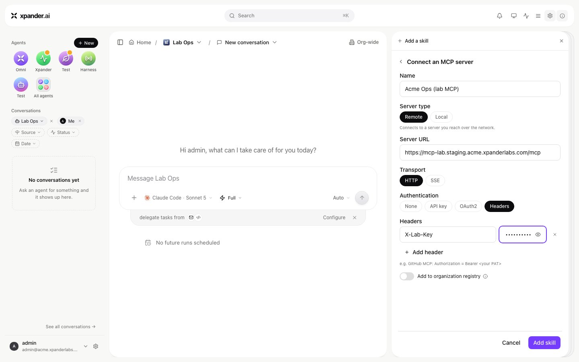Expand New conversation dropdown
This screenshot has width=579, height=362.
click(275, 42)
